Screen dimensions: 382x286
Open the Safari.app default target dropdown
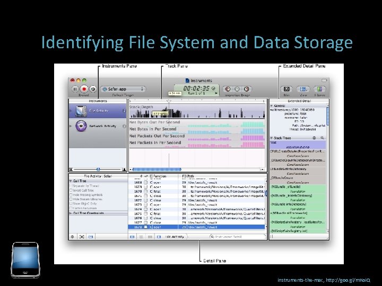(x=123, y=89)
